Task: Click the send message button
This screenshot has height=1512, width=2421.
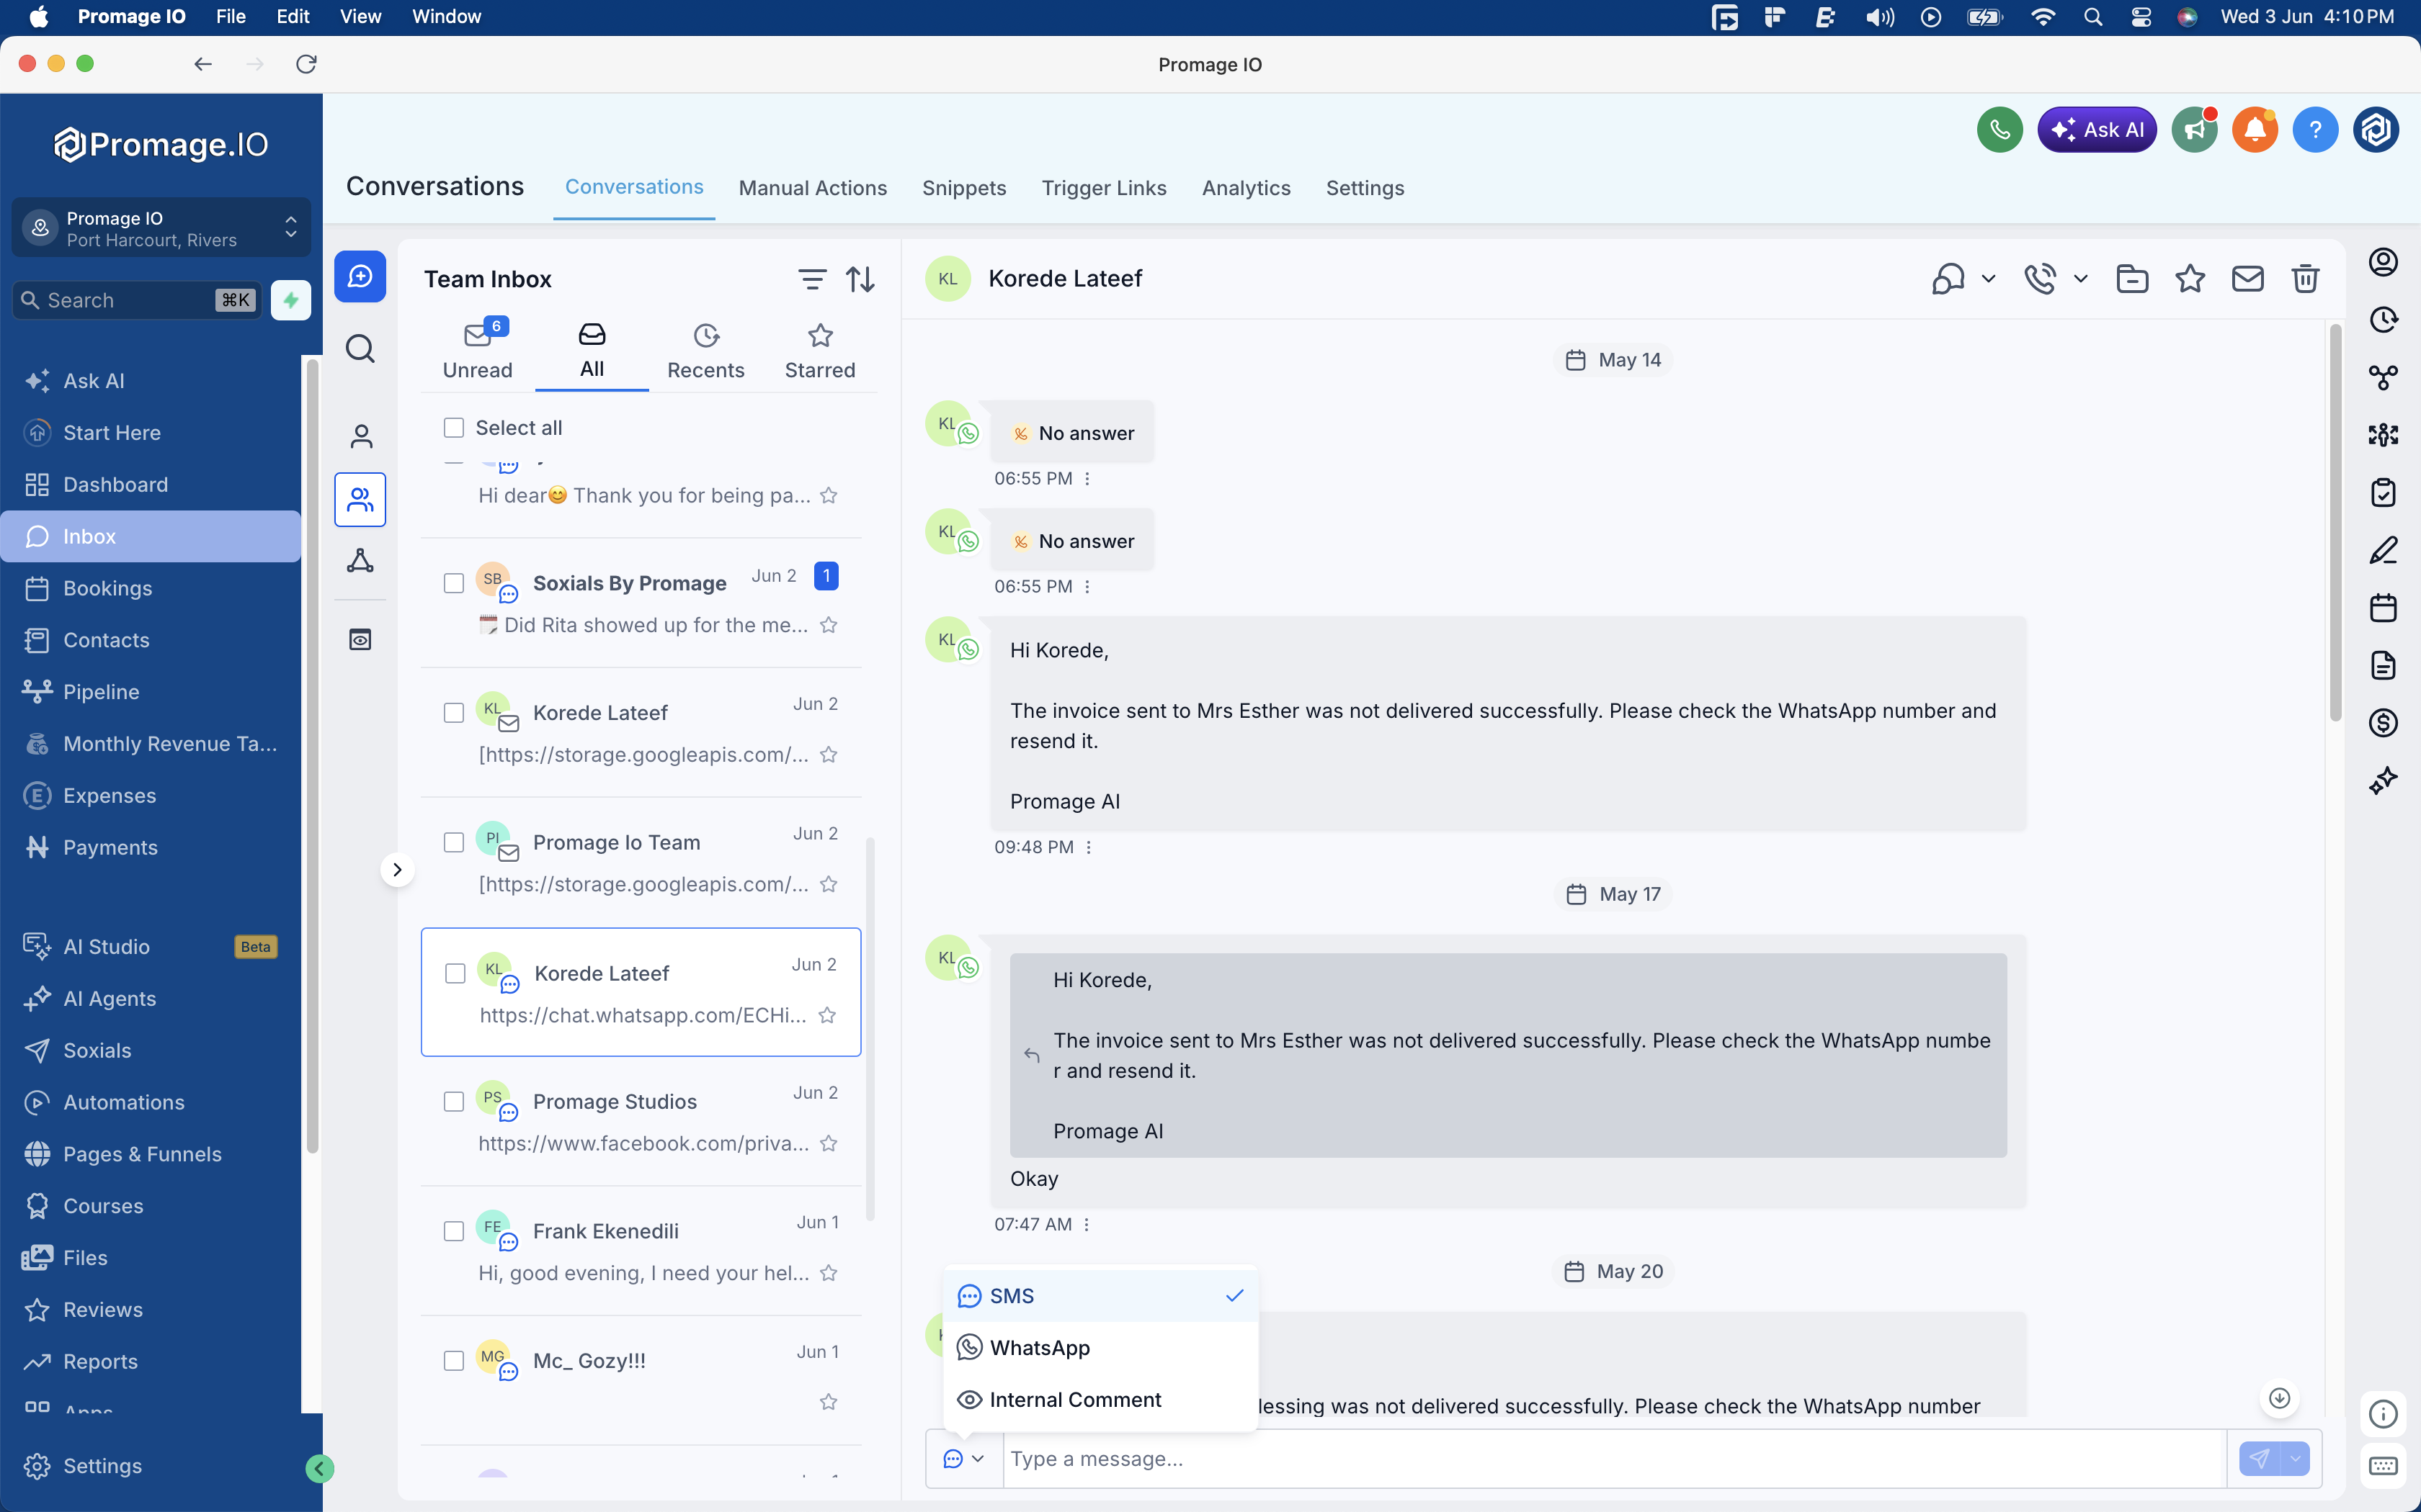Action: pyautogui.click(x=2259, y=1459)
